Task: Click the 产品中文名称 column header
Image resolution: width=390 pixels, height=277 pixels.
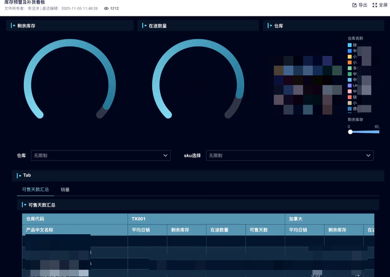Action: pyautogui.click(x=40, y=230)
